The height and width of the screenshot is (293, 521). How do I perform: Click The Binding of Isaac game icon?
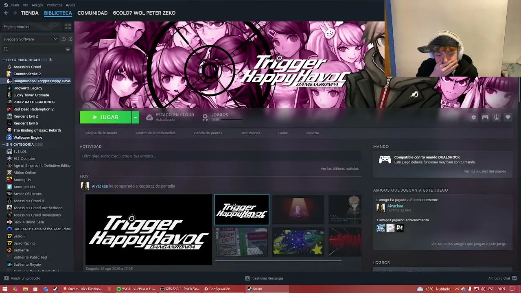[x=9, y=130]
